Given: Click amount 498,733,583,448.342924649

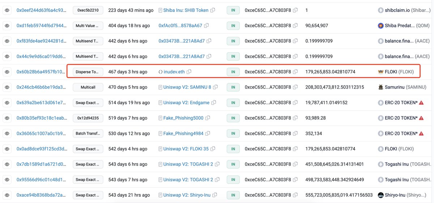Looking at the screenshot, I should [335, 179].
